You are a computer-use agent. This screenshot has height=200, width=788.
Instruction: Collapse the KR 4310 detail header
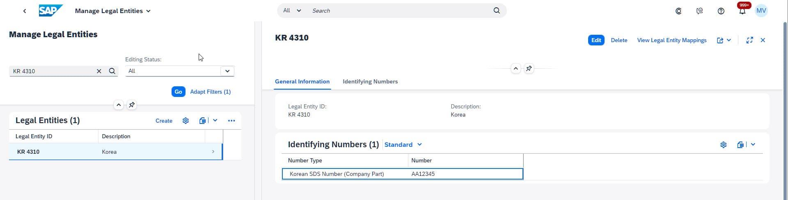[516, 69]
